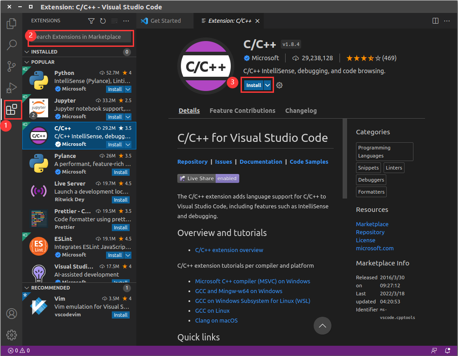458x356 pixels.
Task: Install the C/C++ extension from details page
Action: pos(254,85)
